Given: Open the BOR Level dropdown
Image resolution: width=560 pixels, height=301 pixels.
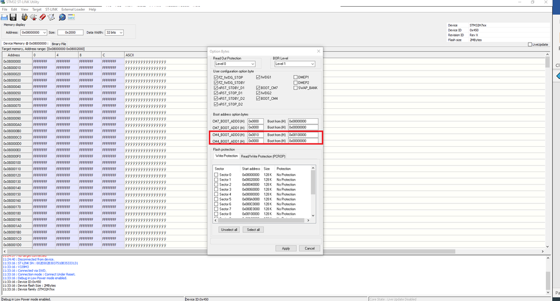Looking at the screenshot, I should click(295, 64).
